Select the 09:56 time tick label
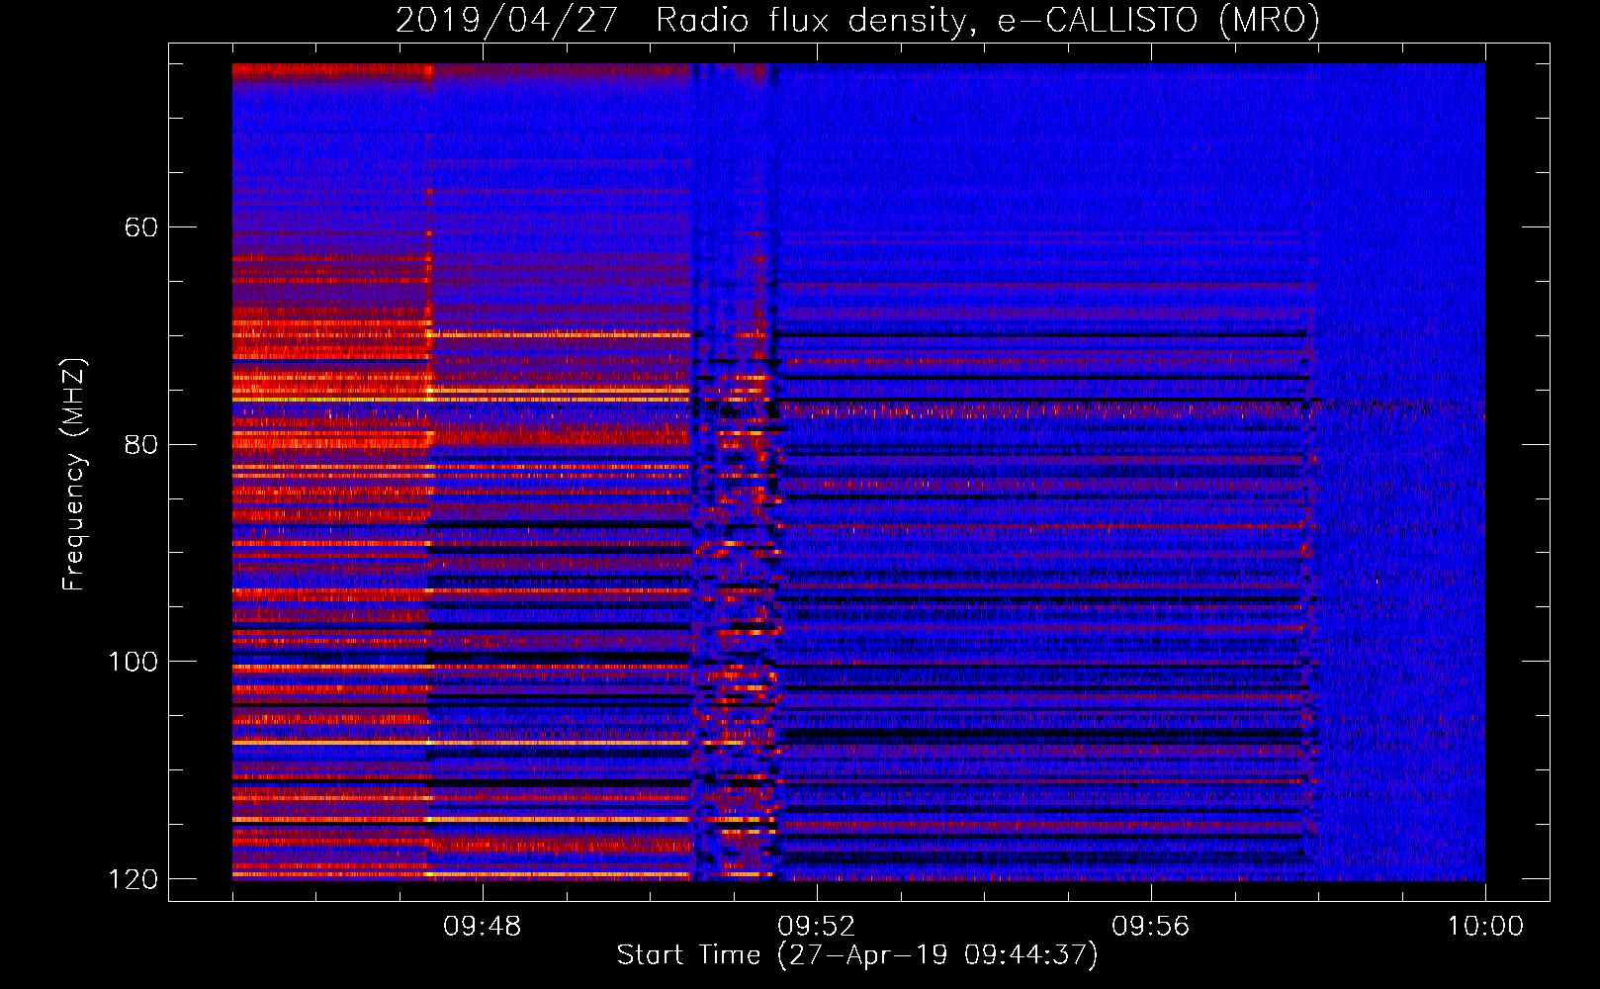 (1150, 927)
